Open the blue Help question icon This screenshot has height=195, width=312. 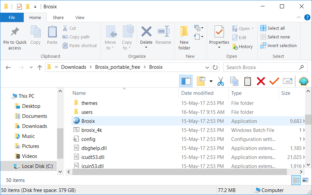(307, 17)
